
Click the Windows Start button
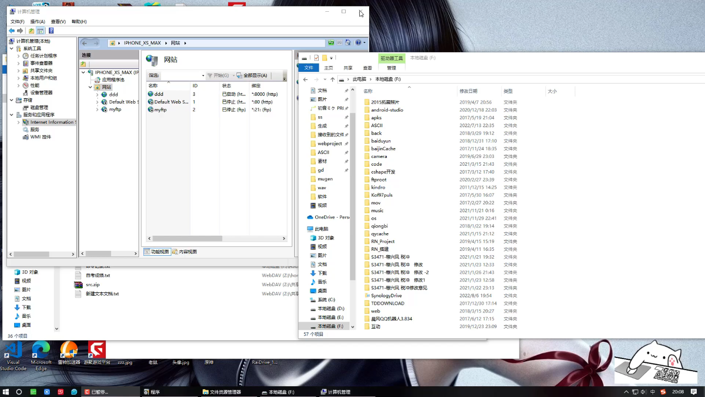(5, 392)
